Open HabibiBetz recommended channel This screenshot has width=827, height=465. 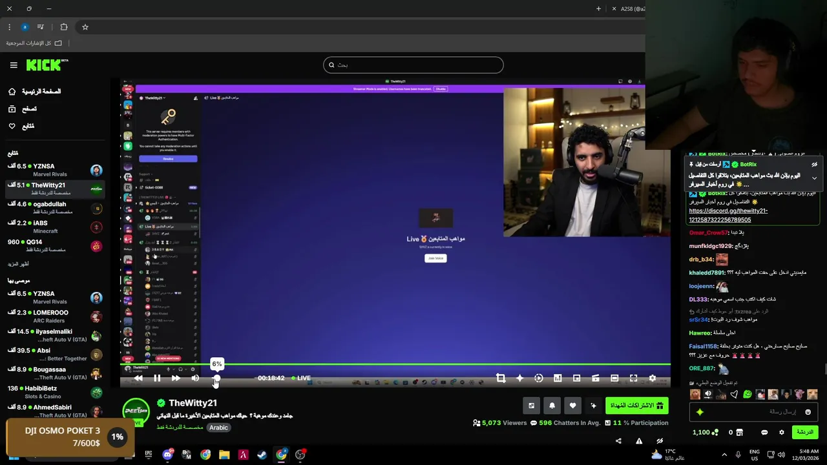pyautogui.click(x=55, y=392)
